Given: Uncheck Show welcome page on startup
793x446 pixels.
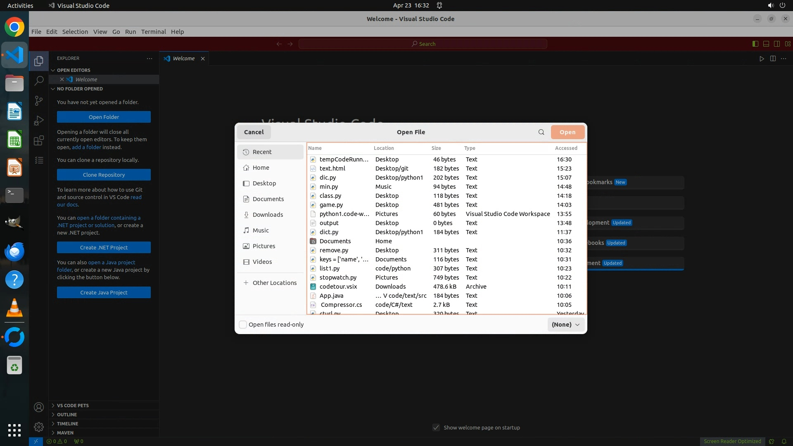Looking at the screenshot, I should point(436,428).
